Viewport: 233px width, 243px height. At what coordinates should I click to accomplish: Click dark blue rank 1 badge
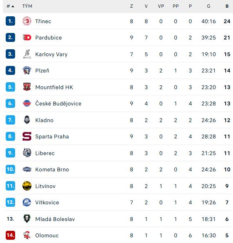(11, 21)
